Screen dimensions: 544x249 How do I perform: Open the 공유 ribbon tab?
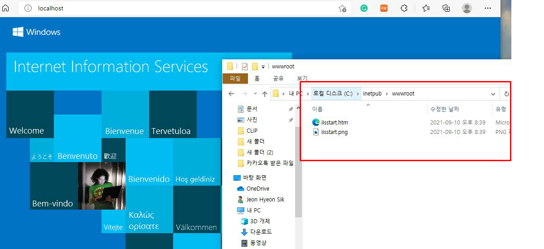tap(278, 78)
